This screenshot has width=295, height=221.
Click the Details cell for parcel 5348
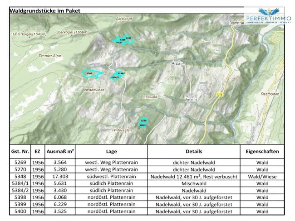tap(194, 177)
